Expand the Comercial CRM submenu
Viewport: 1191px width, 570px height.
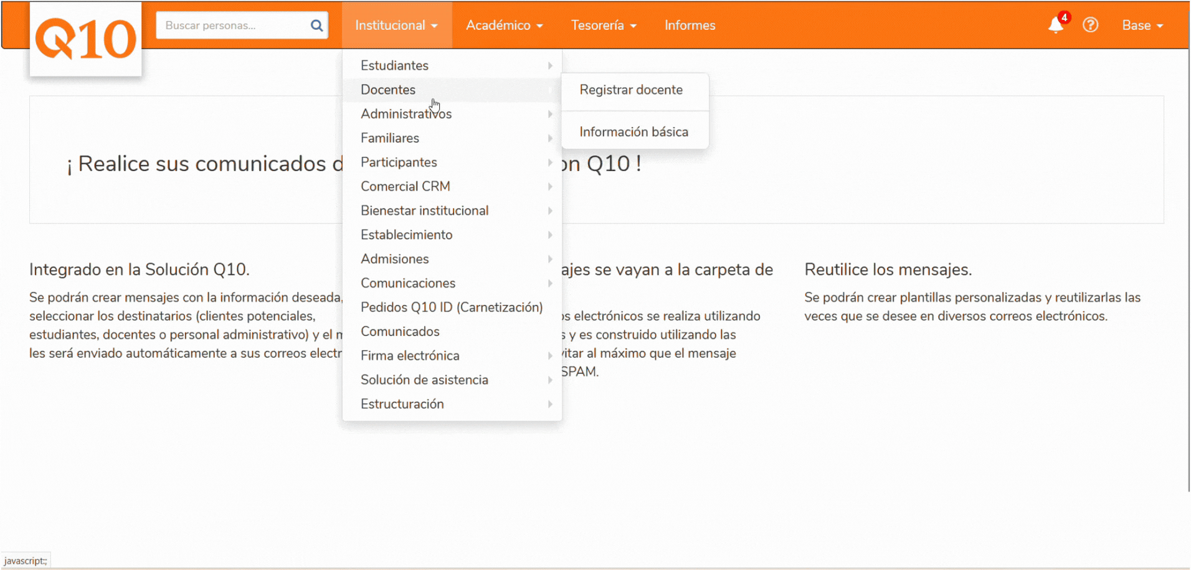pos(452,187)
